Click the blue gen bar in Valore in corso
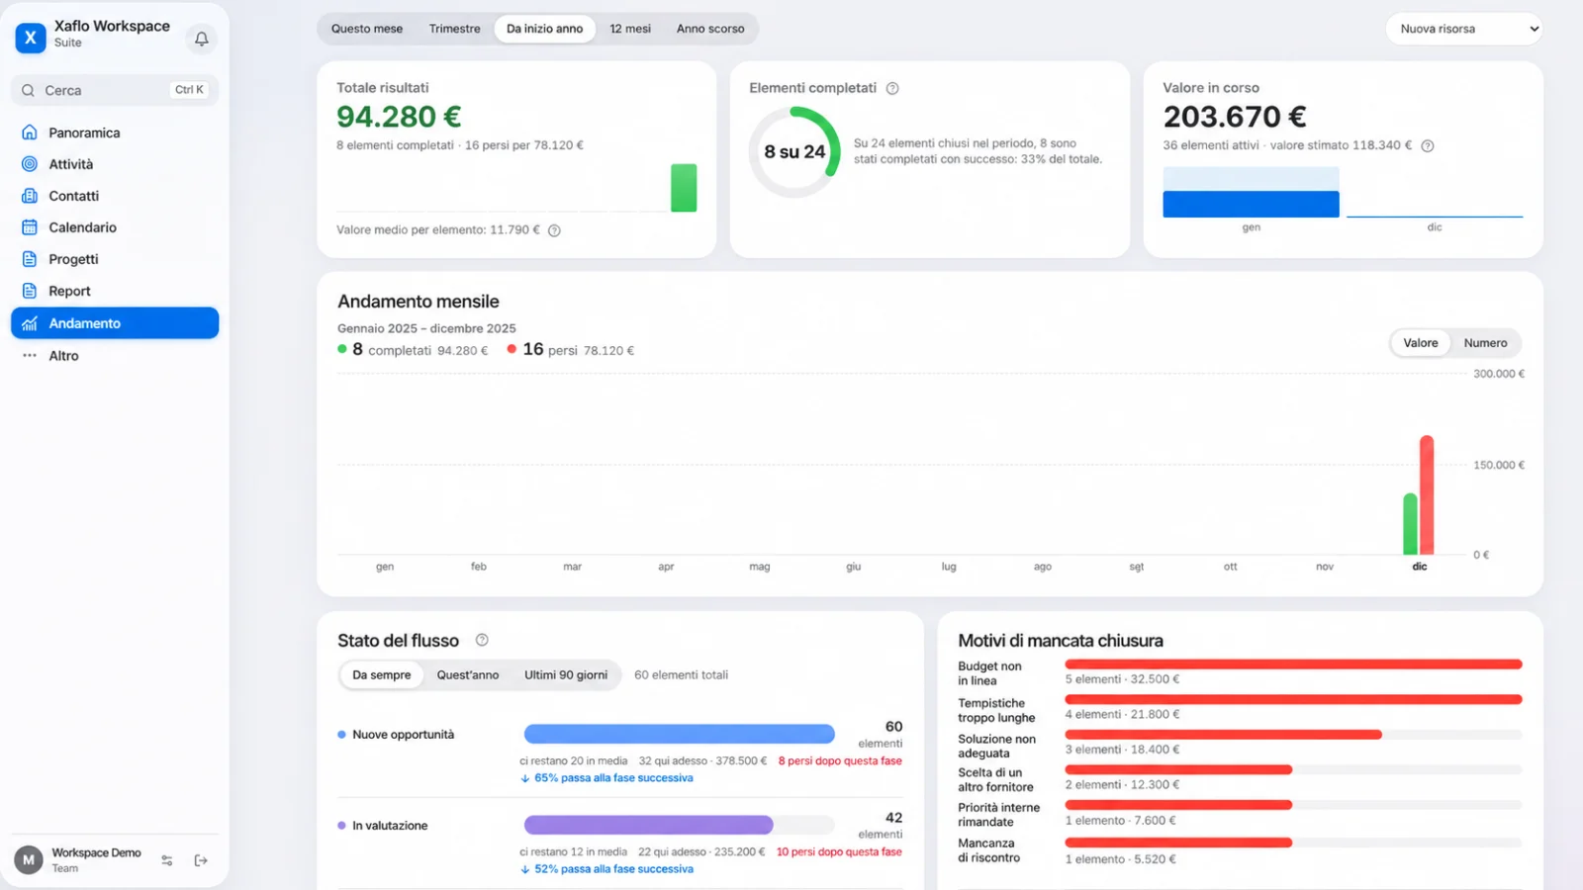The height and width of the screenshot is (890, 1583). (x=1251, y=204)
